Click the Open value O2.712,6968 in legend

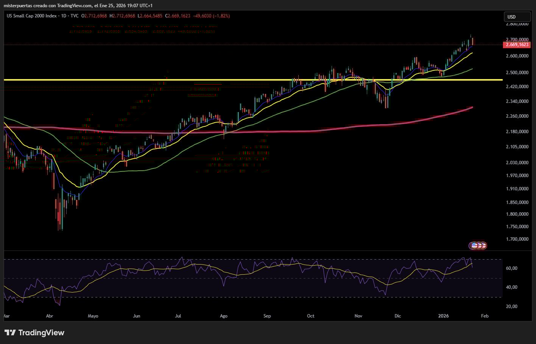coord(94,16)
